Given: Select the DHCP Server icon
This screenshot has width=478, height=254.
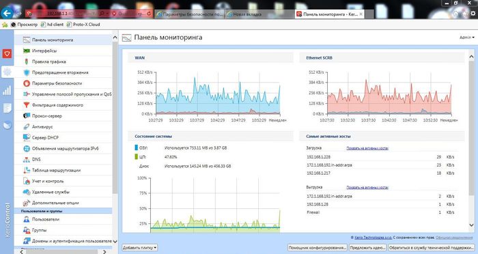Looking at the screenshot, I should [x=27, y=137].
